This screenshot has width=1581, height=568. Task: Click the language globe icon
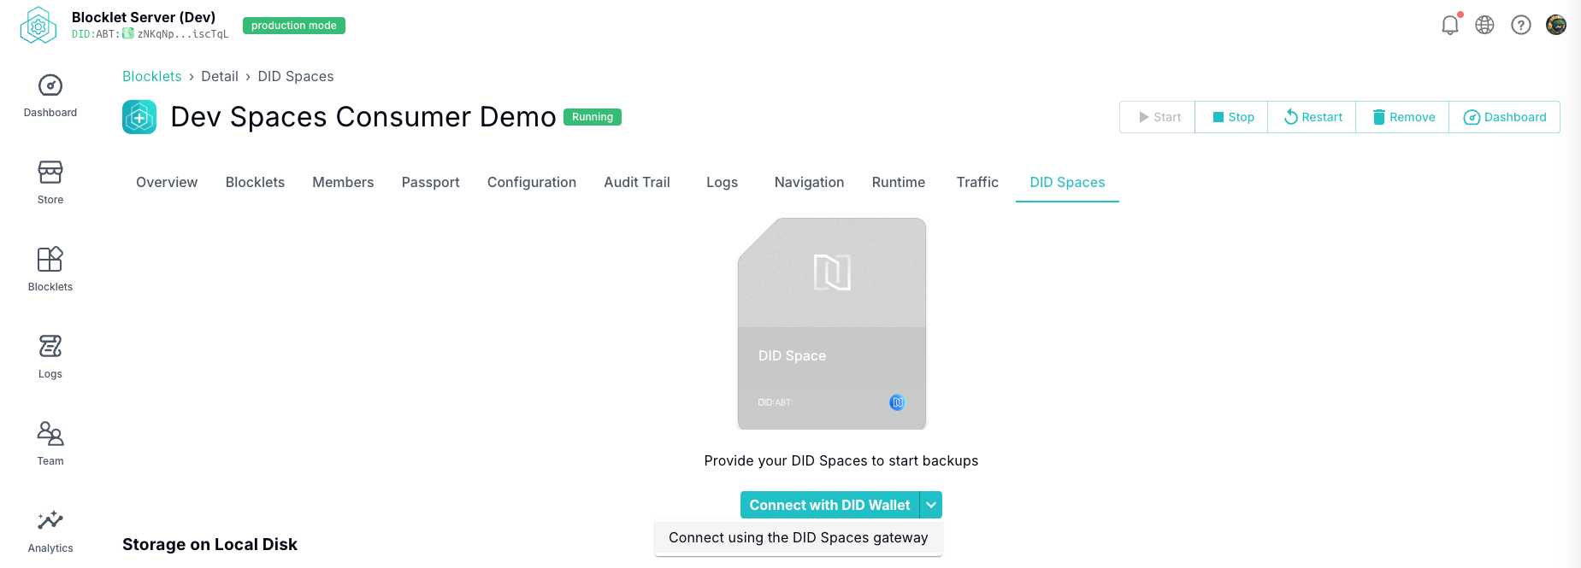click(1485, 25)
